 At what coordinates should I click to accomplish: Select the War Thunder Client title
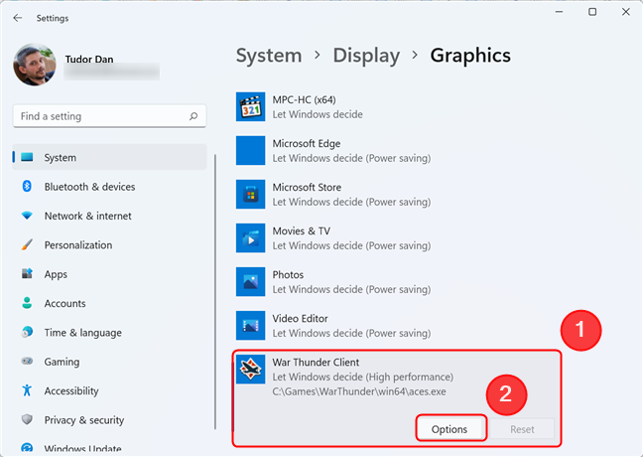point(316,363)
